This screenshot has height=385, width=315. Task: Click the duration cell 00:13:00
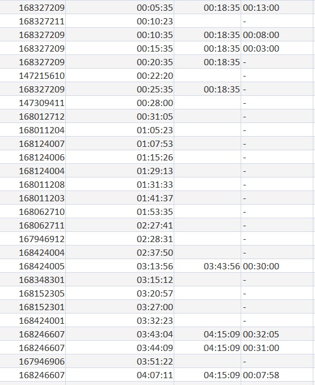(x=277, y=7)
